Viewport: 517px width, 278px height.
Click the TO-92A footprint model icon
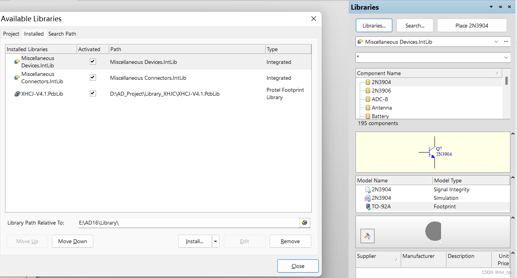point(368,206)
